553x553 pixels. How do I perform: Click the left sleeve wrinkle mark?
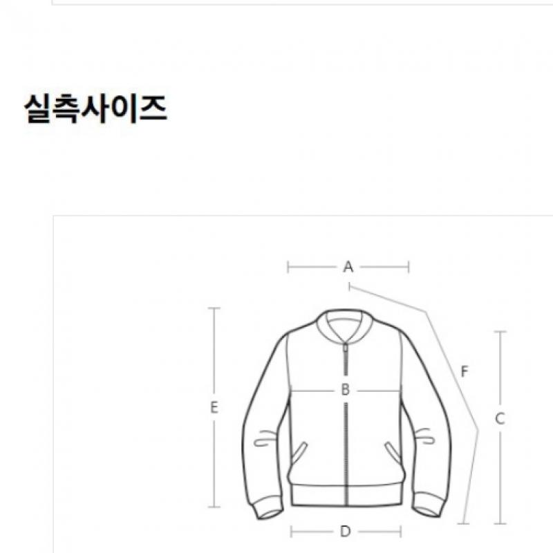[265, 438]
